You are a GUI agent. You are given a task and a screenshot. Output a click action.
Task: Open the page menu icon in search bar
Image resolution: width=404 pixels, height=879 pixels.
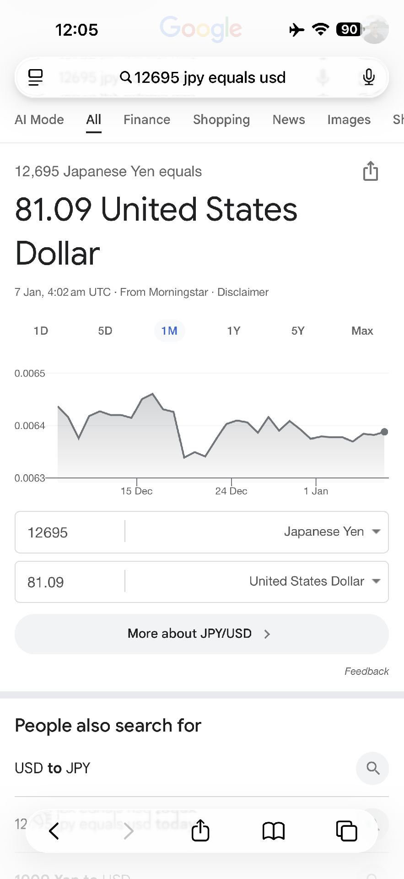36,77
